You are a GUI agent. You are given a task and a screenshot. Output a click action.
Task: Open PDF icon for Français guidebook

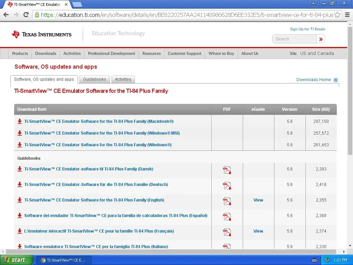click(227, 232)
